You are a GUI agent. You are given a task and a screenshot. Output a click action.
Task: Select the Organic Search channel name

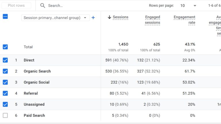(37, 71)
